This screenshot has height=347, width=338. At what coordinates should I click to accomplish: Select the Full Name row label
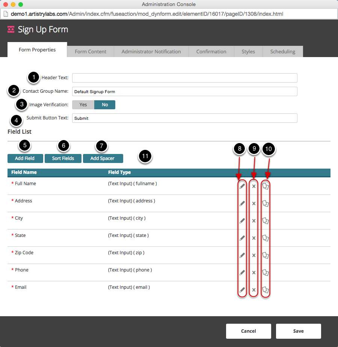click(26, 184)
